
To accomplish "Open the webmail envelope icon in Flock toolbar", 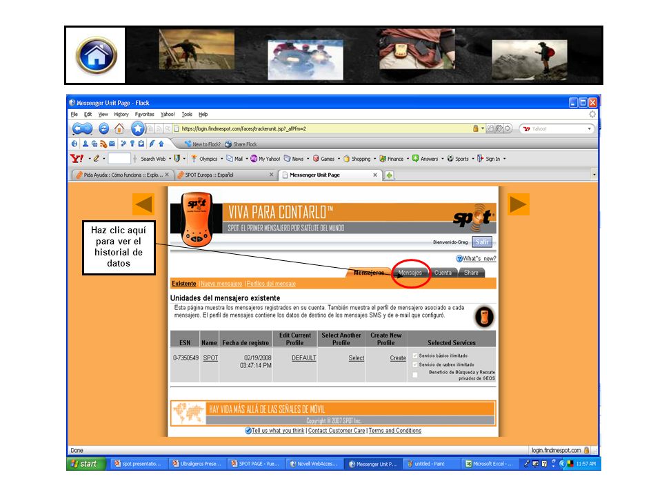I will click(112, 144).
